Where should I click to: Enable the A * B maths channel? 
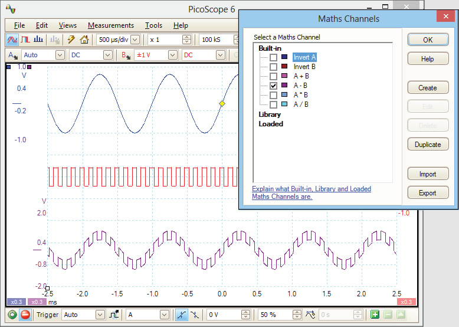pos(273,95)
